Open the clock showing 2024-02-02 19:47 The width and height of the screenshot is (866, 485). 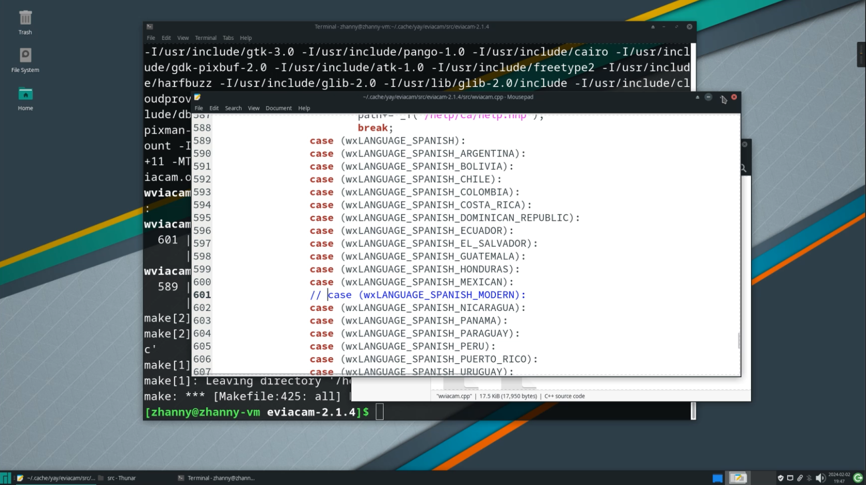click(839, 478)
